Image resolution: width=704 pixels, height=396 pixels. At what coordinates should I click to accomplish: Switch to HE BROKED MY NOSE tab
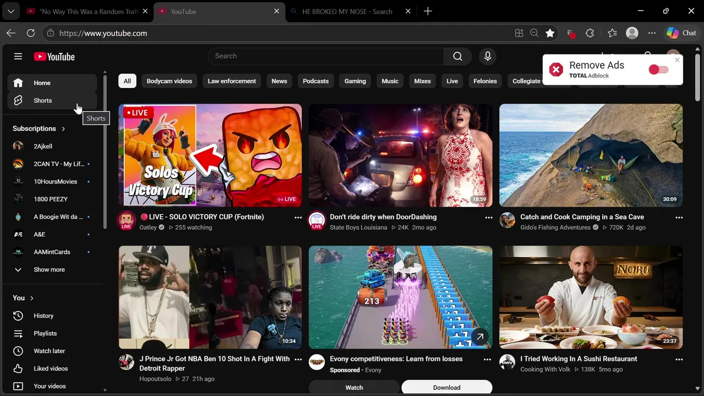point(351,11)
